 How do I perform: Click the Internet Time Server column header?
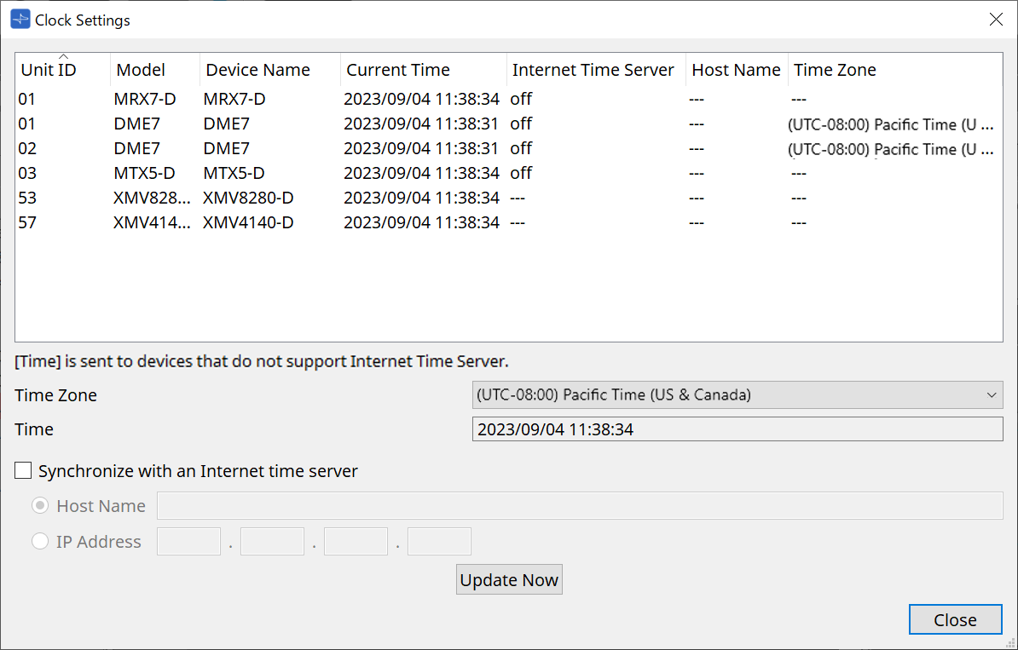click(x=593, y=70)
